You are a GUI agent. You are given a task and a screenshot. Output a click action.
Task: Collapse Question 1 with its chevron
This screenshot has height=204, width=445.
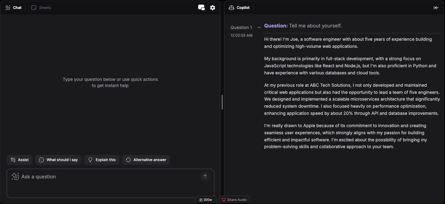click(x=259, y=27)
